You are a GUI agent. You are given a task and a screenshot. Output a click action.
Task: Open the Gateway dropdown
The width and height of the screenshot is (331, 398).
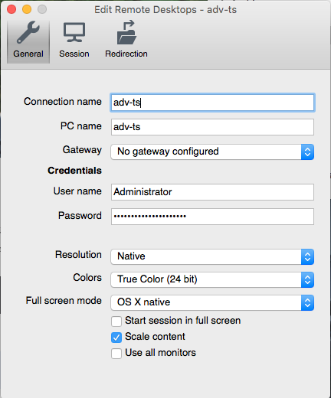(x=212, y=152)
